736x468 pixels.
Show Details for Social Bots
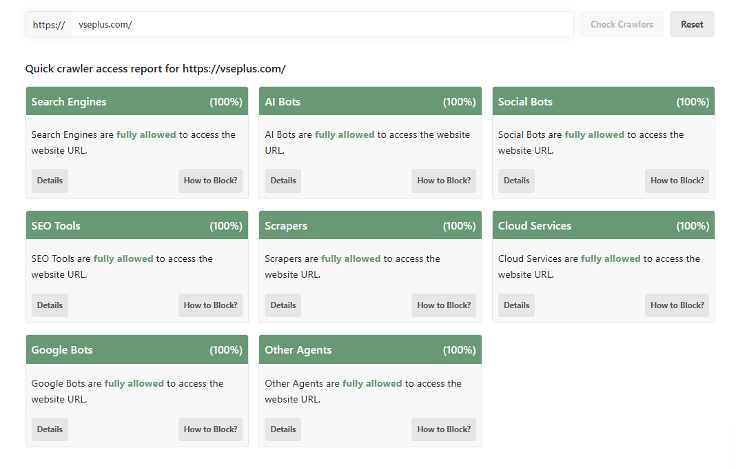[516, 181]
